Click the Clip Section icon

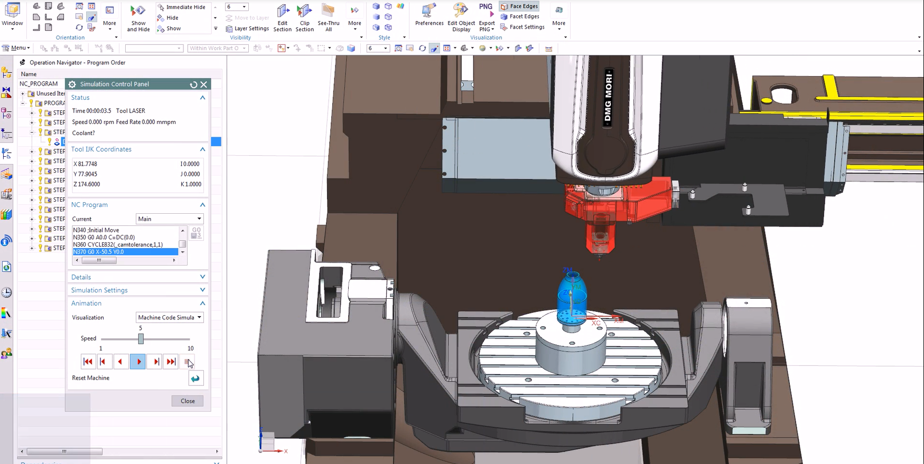[304, 17]
